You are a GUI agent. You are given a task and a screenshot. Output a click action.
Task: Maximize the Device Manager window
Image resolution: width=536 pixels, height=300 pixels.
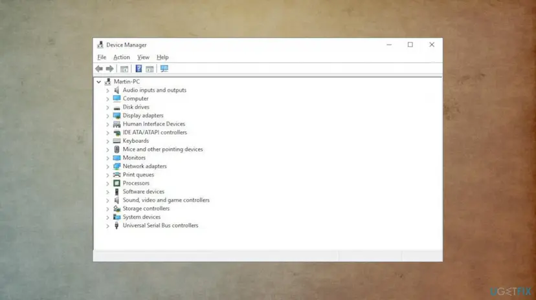point(410,45)
